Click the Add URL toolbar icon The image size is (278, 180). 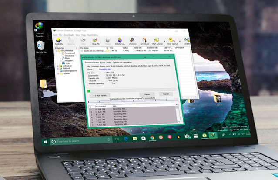point(58,41)
